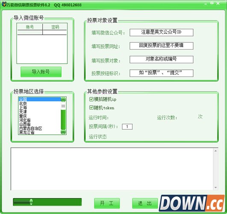Maximize the voting software window
This screenshot has width=227, height=214.
[x=212, y=3]
